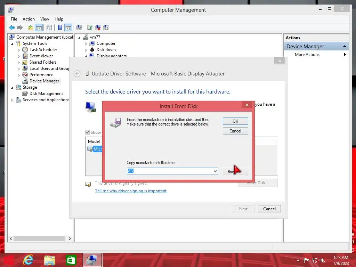Click the Action Center flag tray icon
This screenshot has height=267, width=356.
pos(306,260)
